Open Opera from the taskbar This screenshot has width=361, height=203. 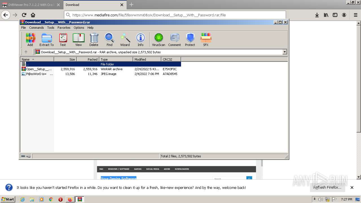coord(60,199)
